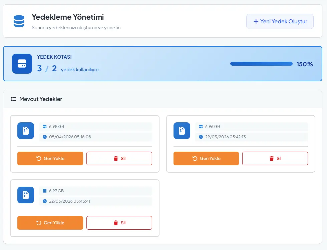Click the storage icon next to 6.96 GB
Image resolution: width=327 pixels, height=250 pixels.
click(201, 127)
